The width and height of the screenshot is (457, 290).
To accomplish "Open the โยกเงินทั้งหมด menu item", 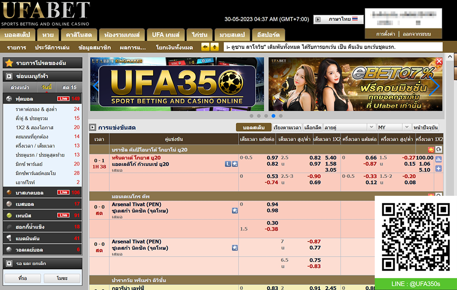I will pos(174,47).
